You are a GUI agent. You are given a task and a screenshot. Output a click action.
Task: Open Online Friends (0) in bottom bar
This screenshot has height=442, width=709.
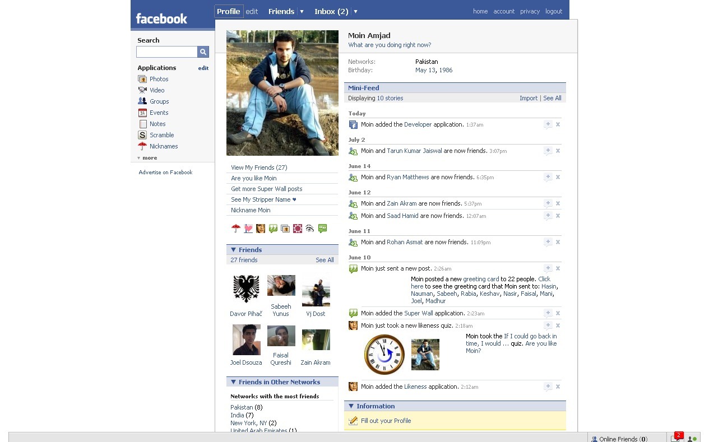[619, 439]
